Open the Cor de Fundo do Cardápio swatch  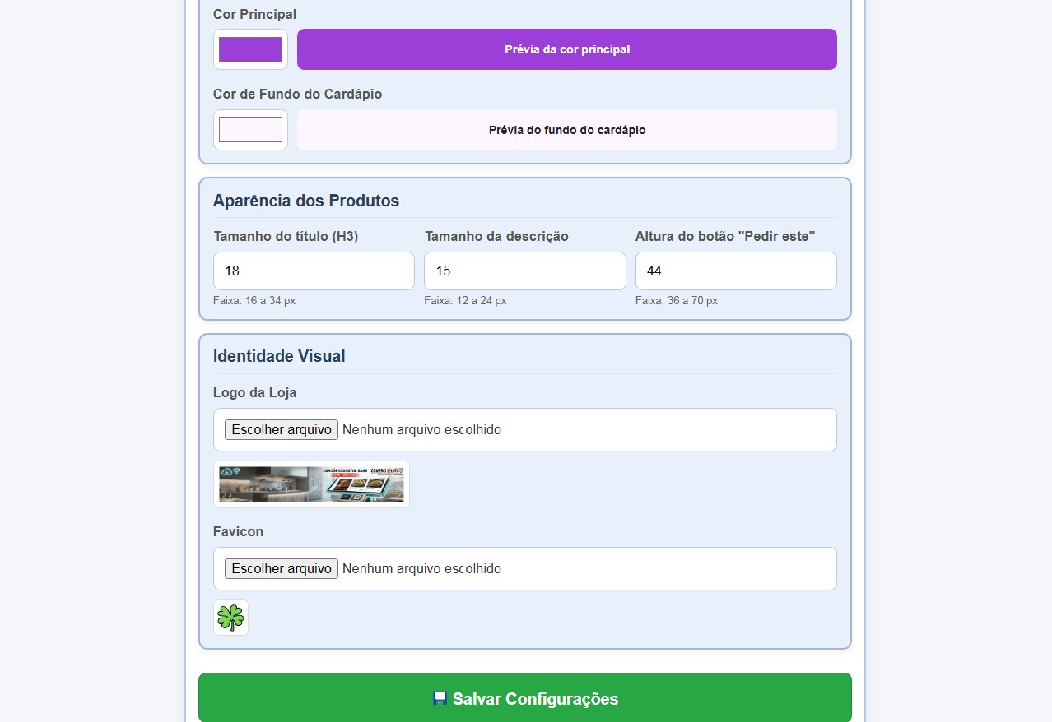(x=250, y=130)
